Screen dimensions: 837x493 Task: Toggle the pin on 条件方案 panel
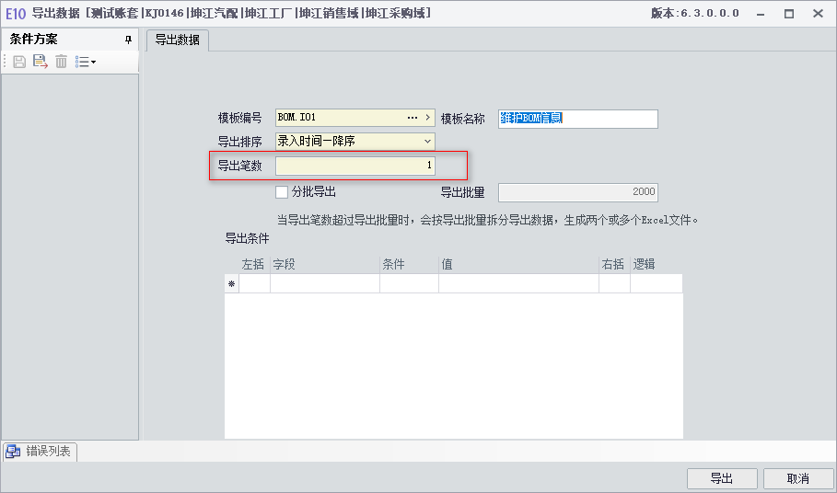click(128, 40)
